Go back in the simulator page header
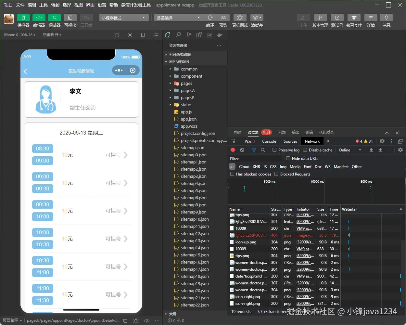 pyautogui.click(x=26, y=71)
